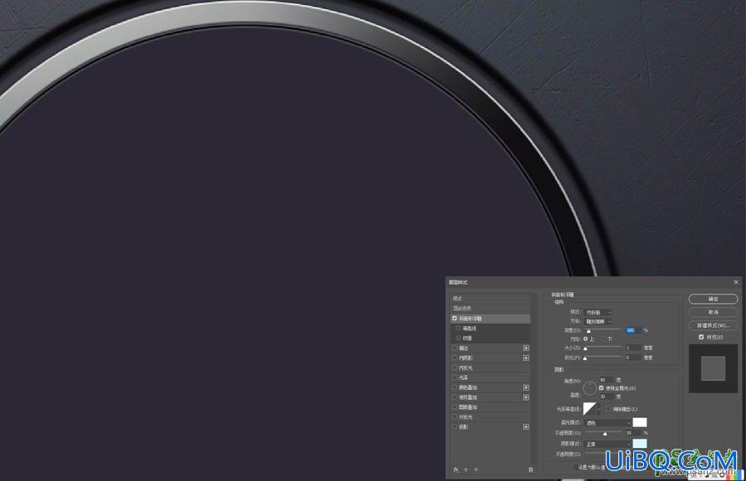
Task: Click the move effect up arrow
Action: pos(466,469)
